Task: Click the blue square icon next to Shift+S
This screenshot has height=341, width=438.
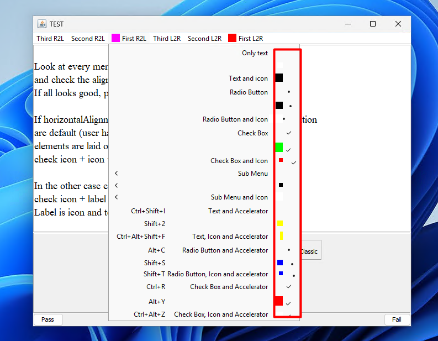Action: [x=280, y=263]
